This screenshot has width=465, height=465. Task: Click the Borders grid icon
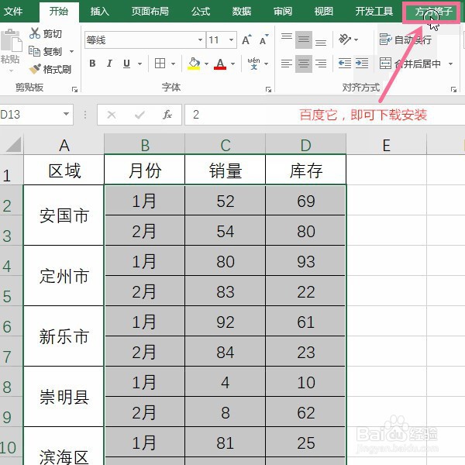point(160,64)
